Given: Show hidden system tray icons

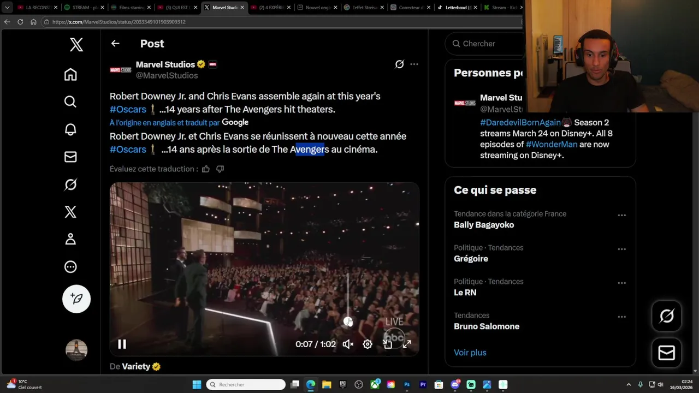Looking at the screenshot, I should (x=629, y=385).
